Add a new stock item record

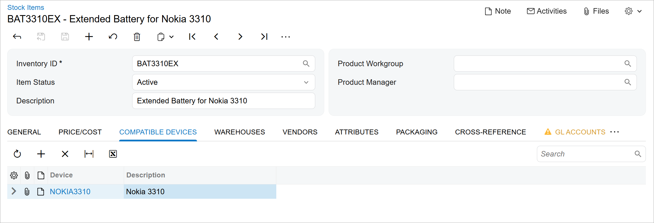(89, 37)
